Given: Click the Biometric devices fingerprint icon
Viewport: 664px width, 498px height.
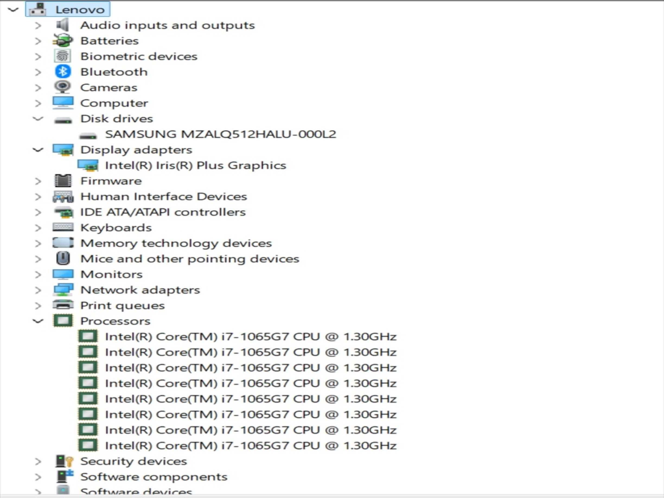Looking at the screenshot, I should point(62,56).
